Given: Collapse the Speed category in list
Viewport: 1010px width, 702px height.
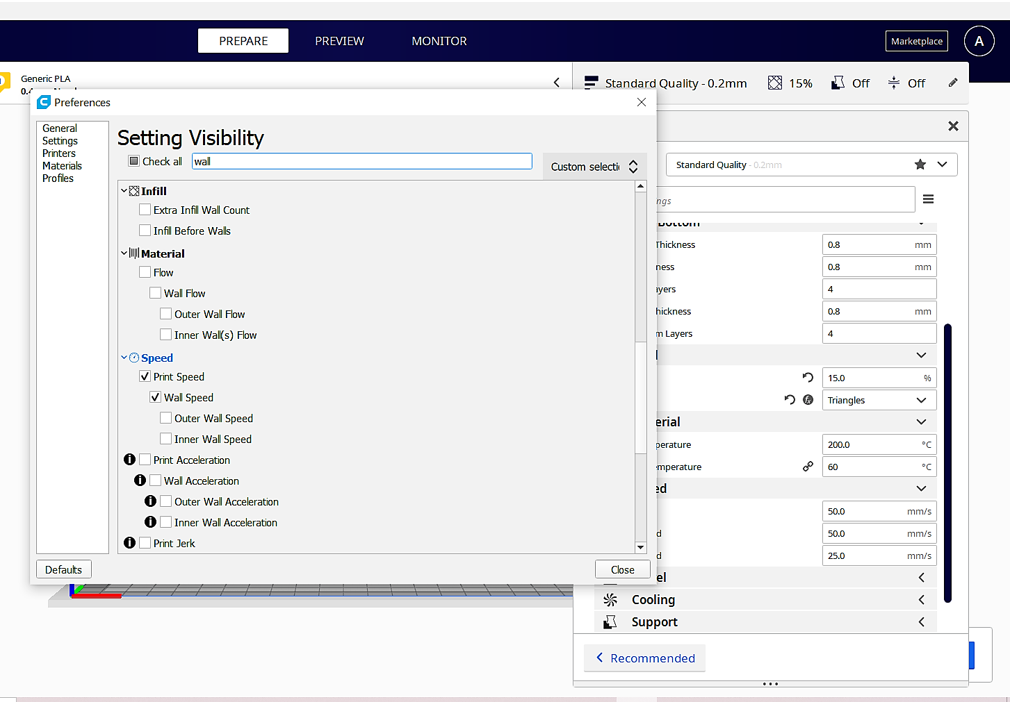Looking at the screenshot, I should [124, 358].
